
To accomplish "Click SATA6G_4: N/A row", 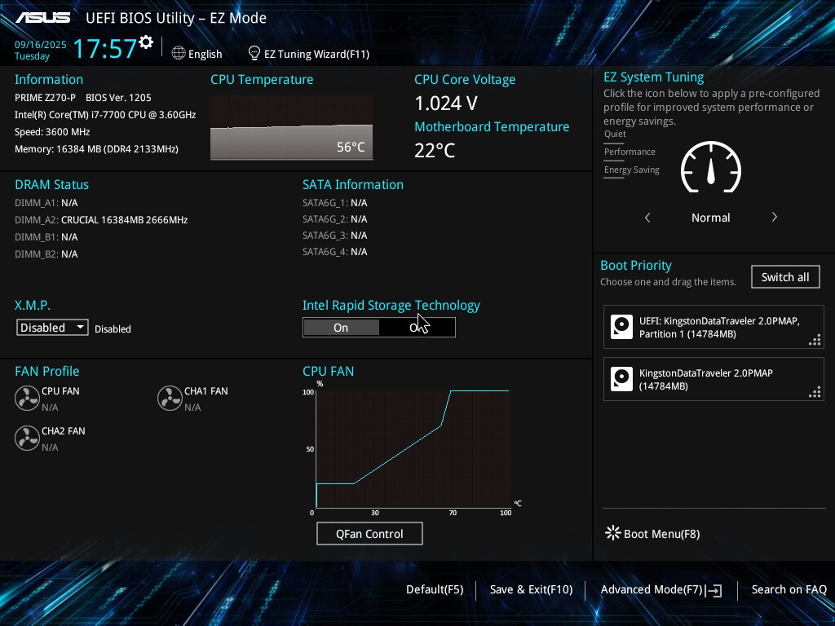I will click(x=335, y=251).
